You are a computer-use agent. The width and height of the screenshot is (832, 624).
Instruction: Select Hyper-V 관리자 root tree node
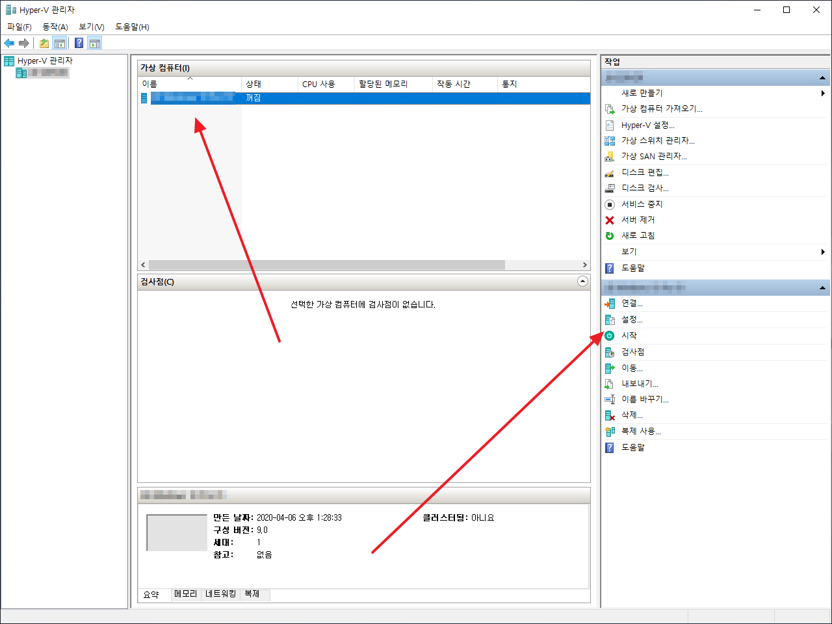tap(39, 60)
